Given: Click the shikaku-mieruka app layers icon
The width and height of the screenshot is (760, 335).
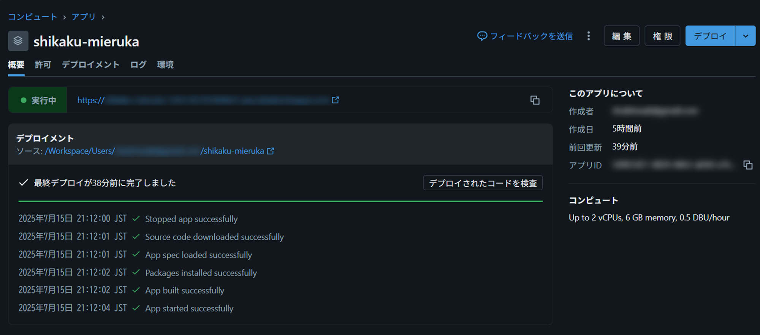Looking at the screenshot, I should [18, 41].
